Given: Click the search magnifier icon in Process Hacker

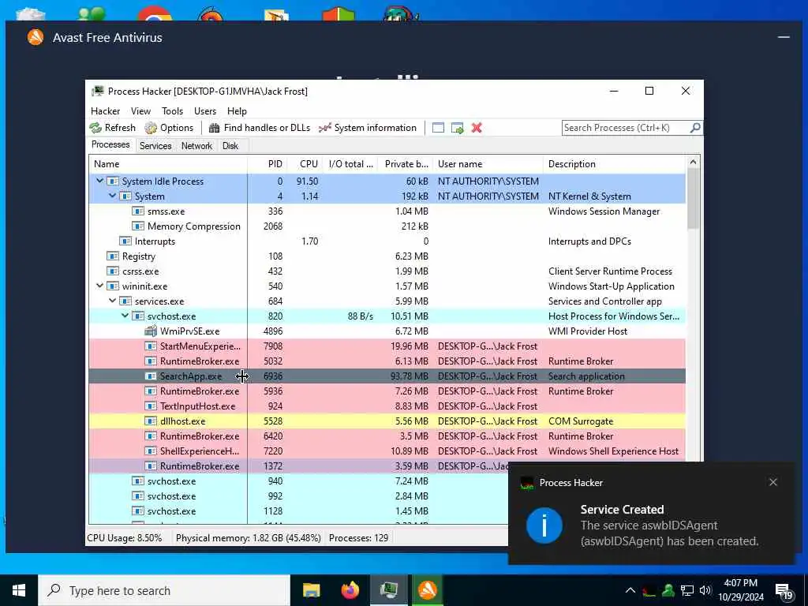Looking at the screenshot, I should (x=695, y=127).
